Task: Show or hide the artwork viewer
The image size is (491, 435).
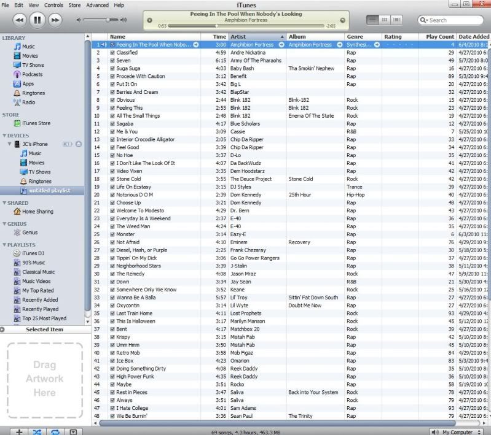Action: [73, 432]
